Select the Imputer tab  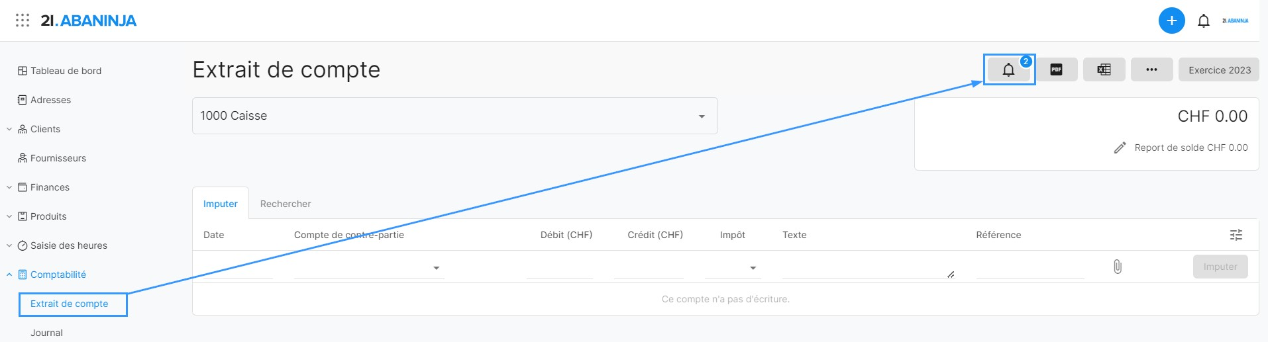tap(220, 204)
